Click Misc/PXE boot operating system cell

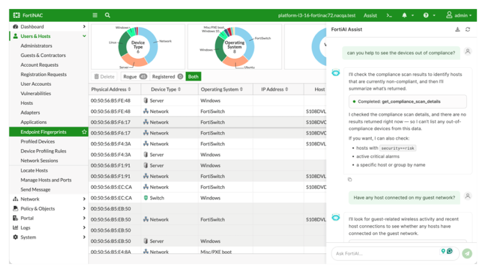pyautogui.click(x=216, y=252)
